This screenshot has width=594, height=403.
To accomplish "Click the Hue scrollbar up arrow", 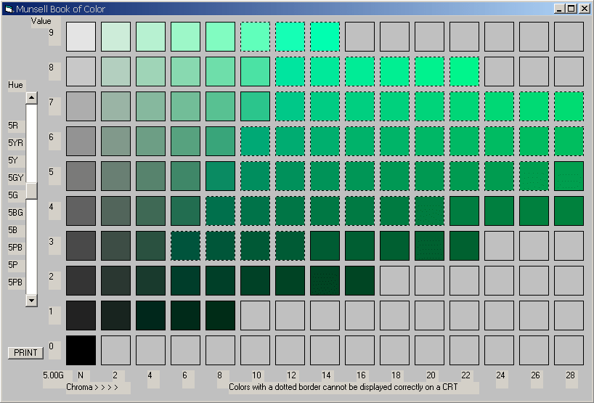I will pyautogui.click(x=31, y=98).
